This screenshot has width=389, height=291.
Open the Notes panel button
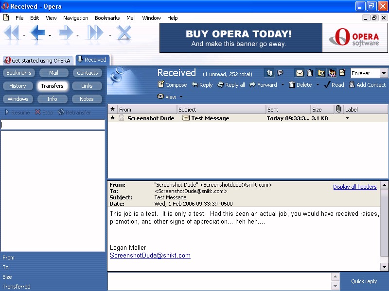click(87, 99)
